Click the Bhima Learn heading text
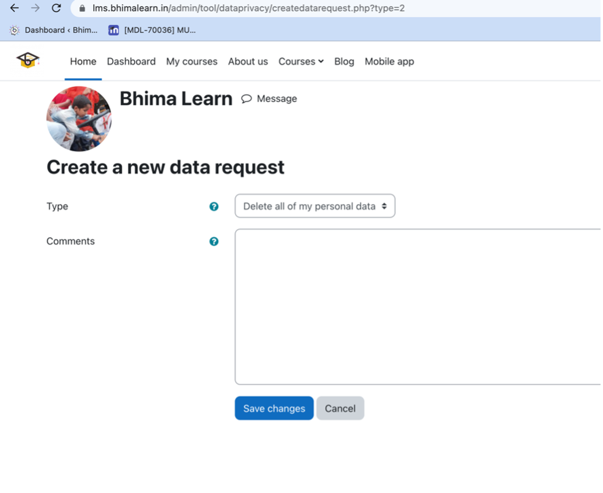Image resolution: width=603 pixels, height=493 pixels. (x=176, y=99)
